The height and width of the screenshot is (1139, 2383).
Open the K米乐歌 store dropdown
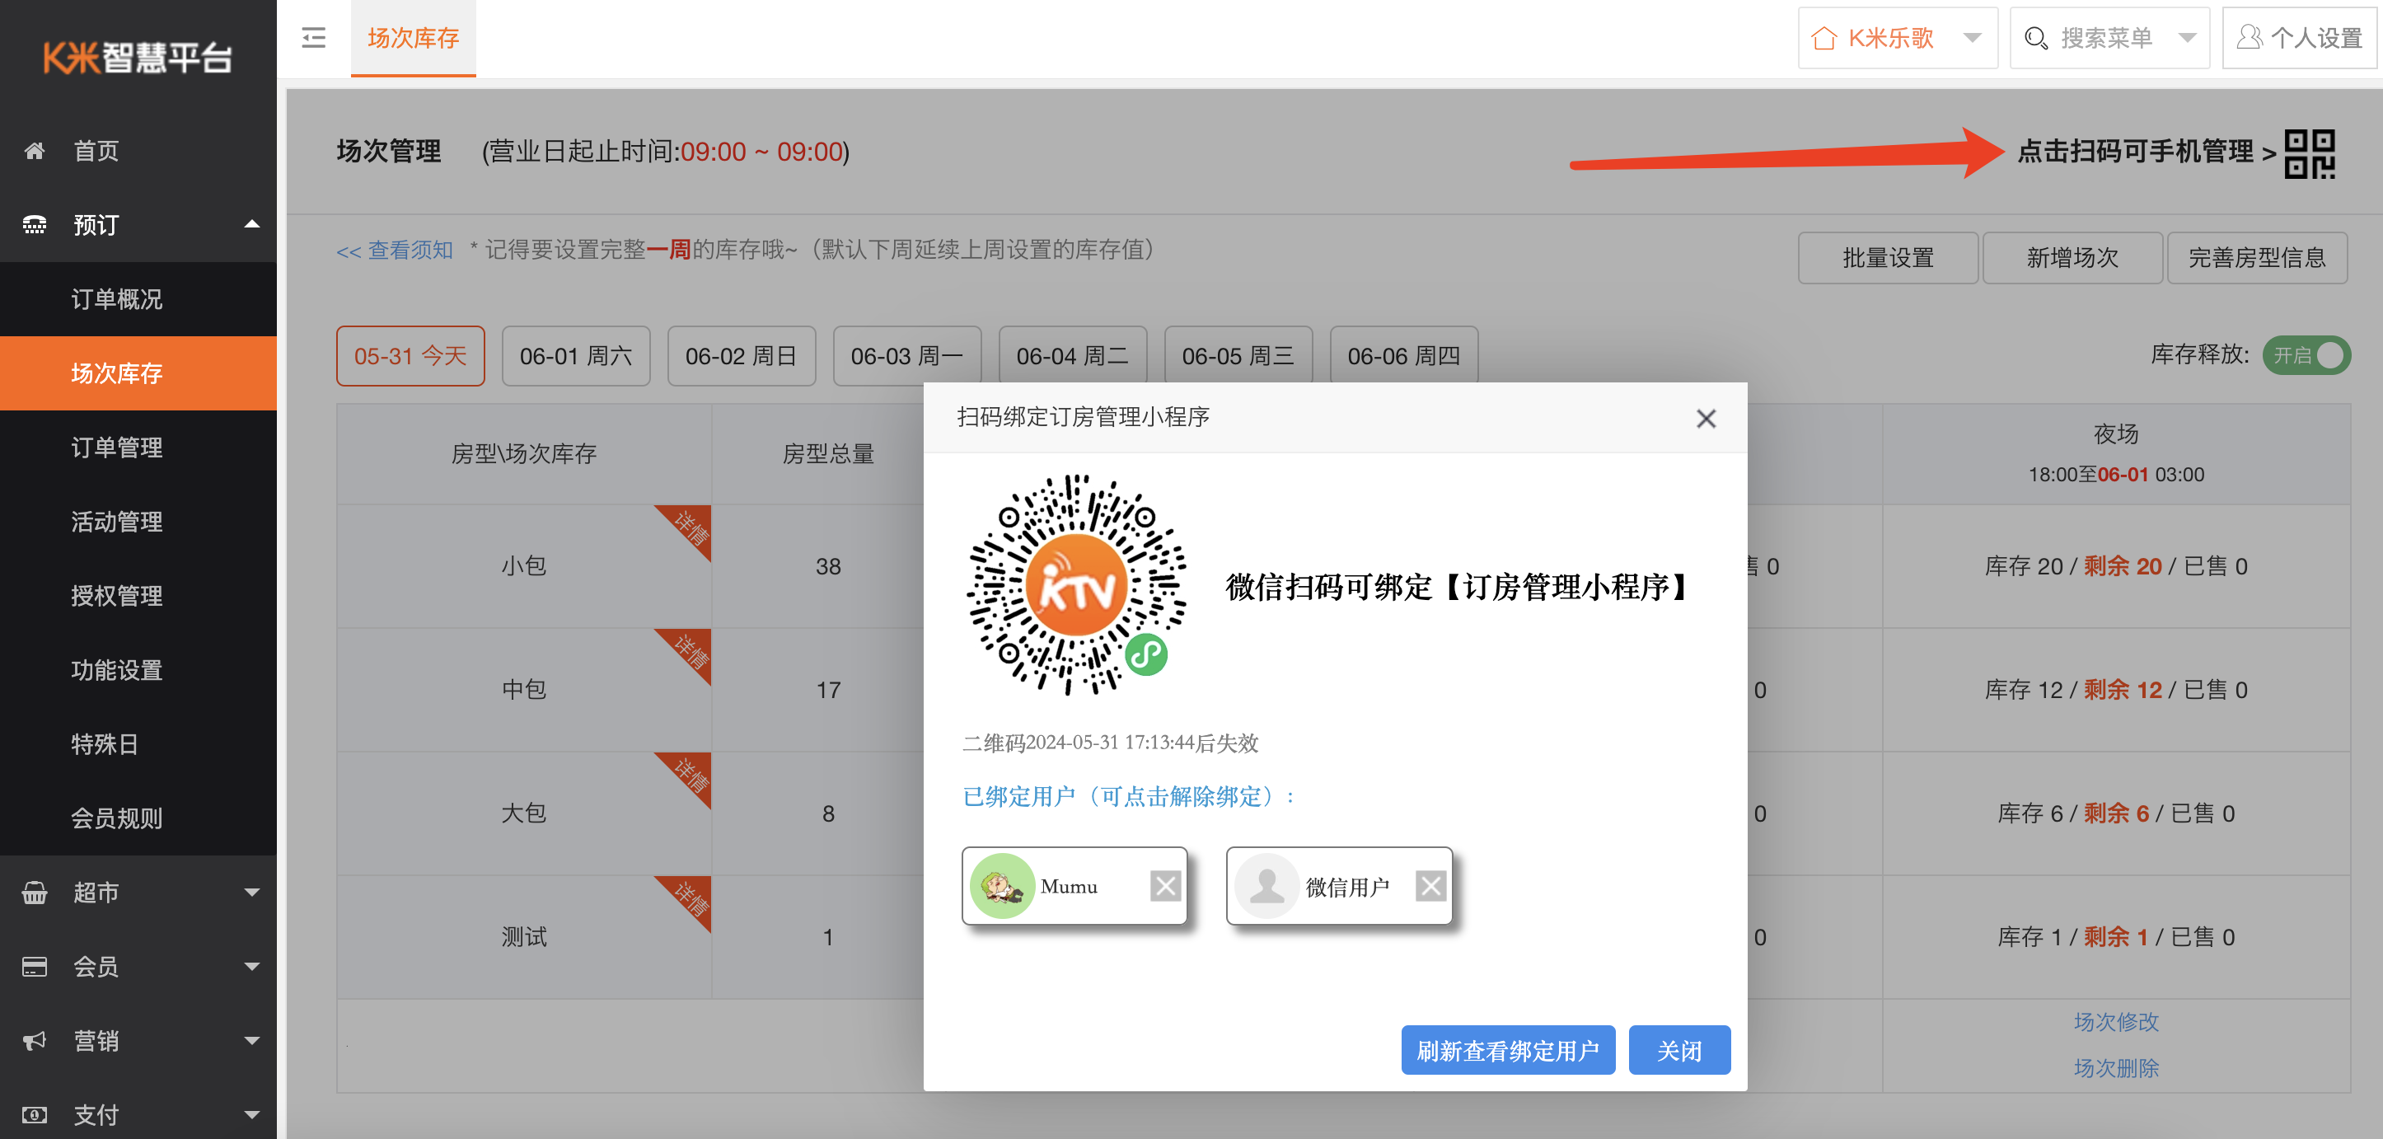(1973, 38)
